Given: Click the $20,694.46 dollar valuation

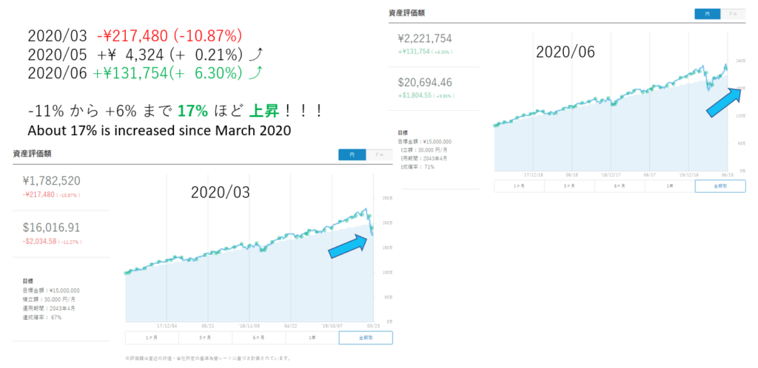Looking at the screenshot, I should (427, 84).
